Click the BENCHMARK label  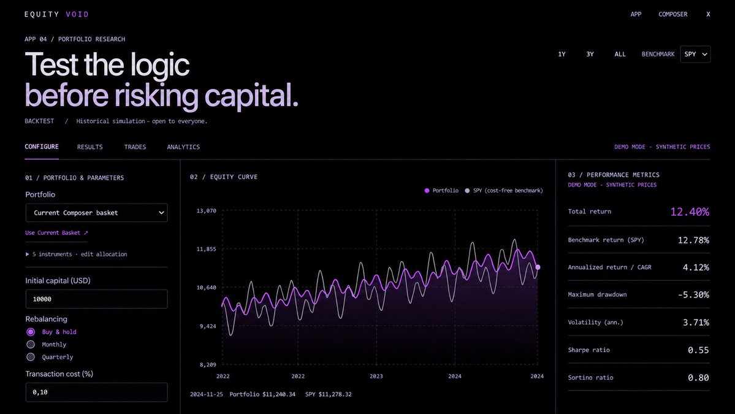658,55
